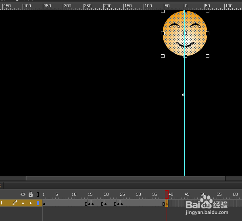Click frame number 30 on timeline ruler

(x=138, y=194)
